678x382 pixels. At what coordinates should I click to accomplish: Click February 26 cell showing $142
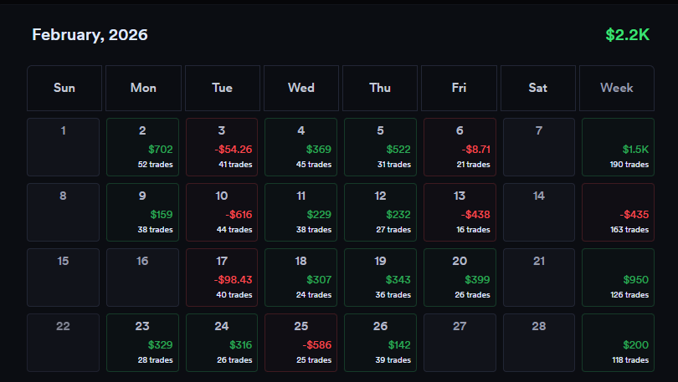click(x=381, y=343)
